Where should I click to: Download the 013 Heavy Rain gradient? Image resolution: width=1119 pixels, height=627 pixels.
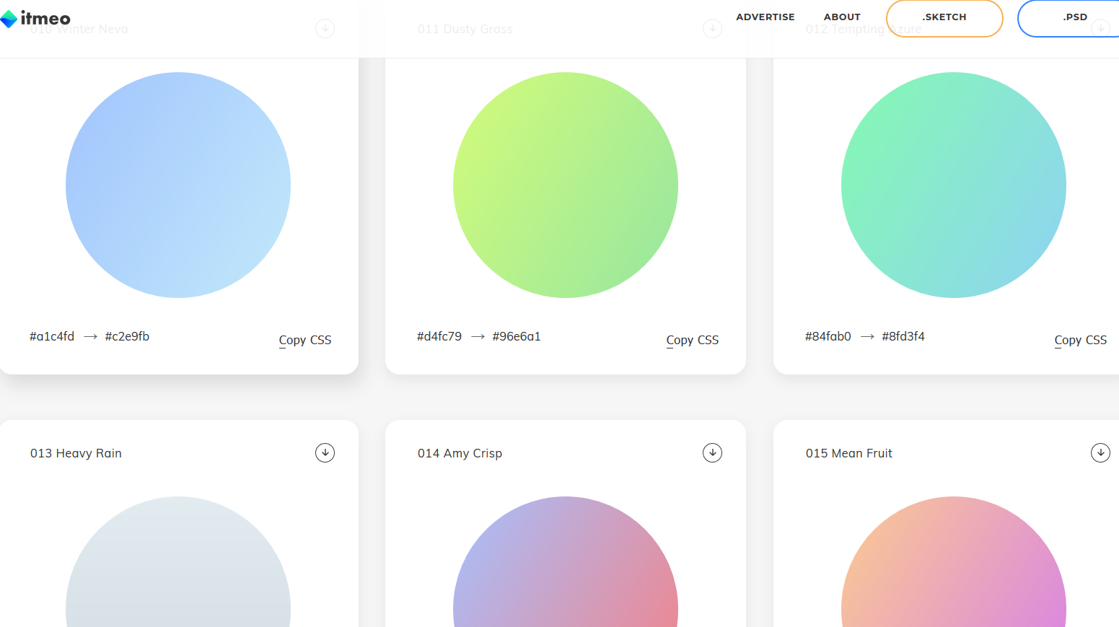[x=325, y=452]
